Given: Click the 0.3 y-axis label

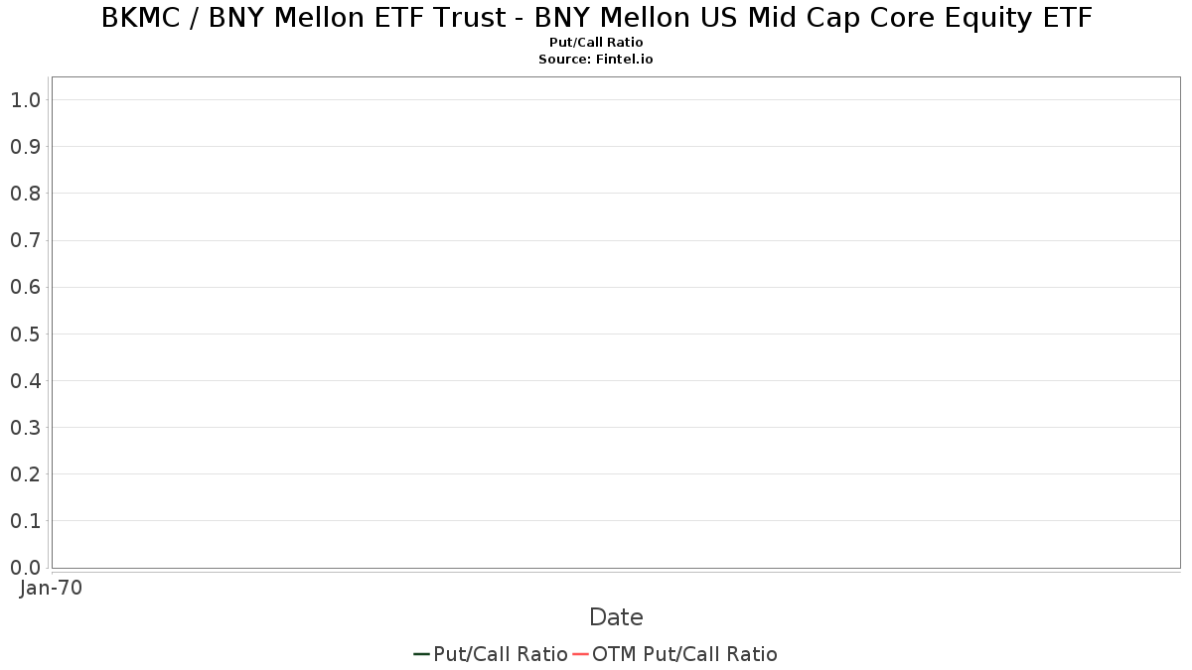Looking at the screenshot, I should click(x=25, y=428).
